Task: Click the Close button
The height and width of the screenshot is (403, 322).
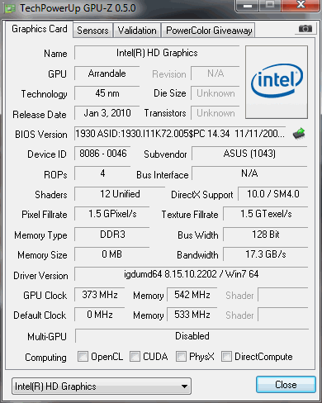Action: (x=286, y=385)
